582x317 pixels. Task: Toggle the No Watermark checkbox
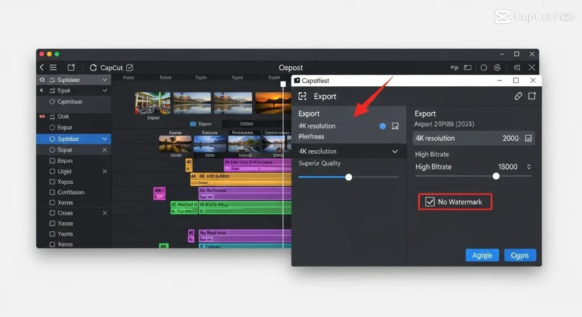pyautogui.click(x=430, y=202)
